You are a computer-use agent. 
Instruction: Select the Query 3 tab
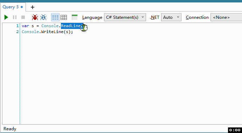point(13,7)
